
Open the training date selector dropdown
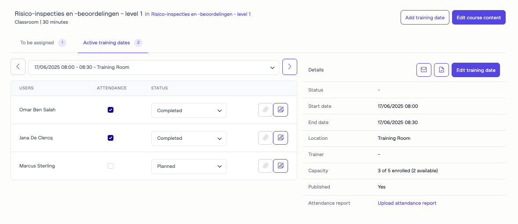(x=153, y=68)
